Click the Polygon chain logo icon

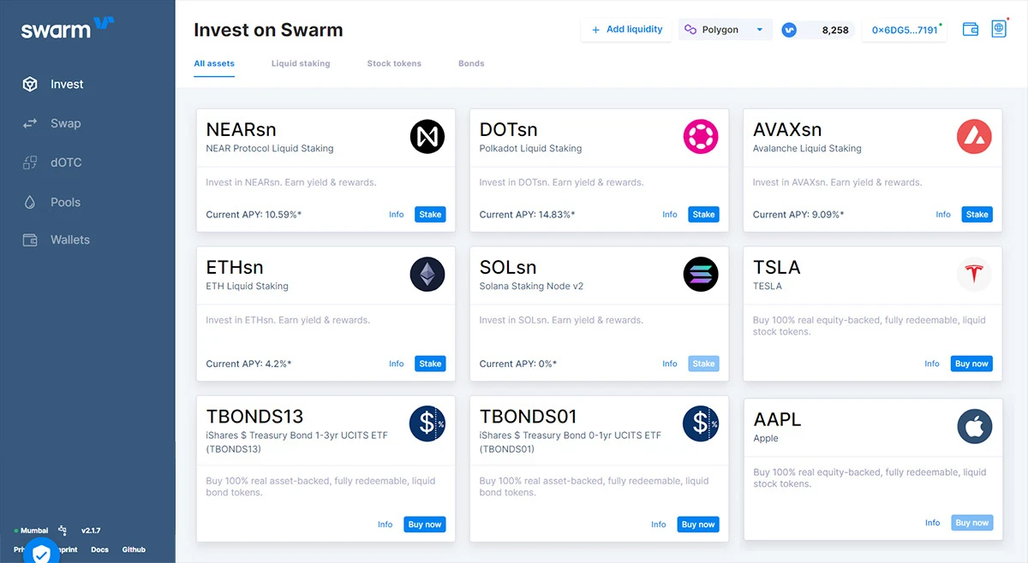[x=690, y=30]
